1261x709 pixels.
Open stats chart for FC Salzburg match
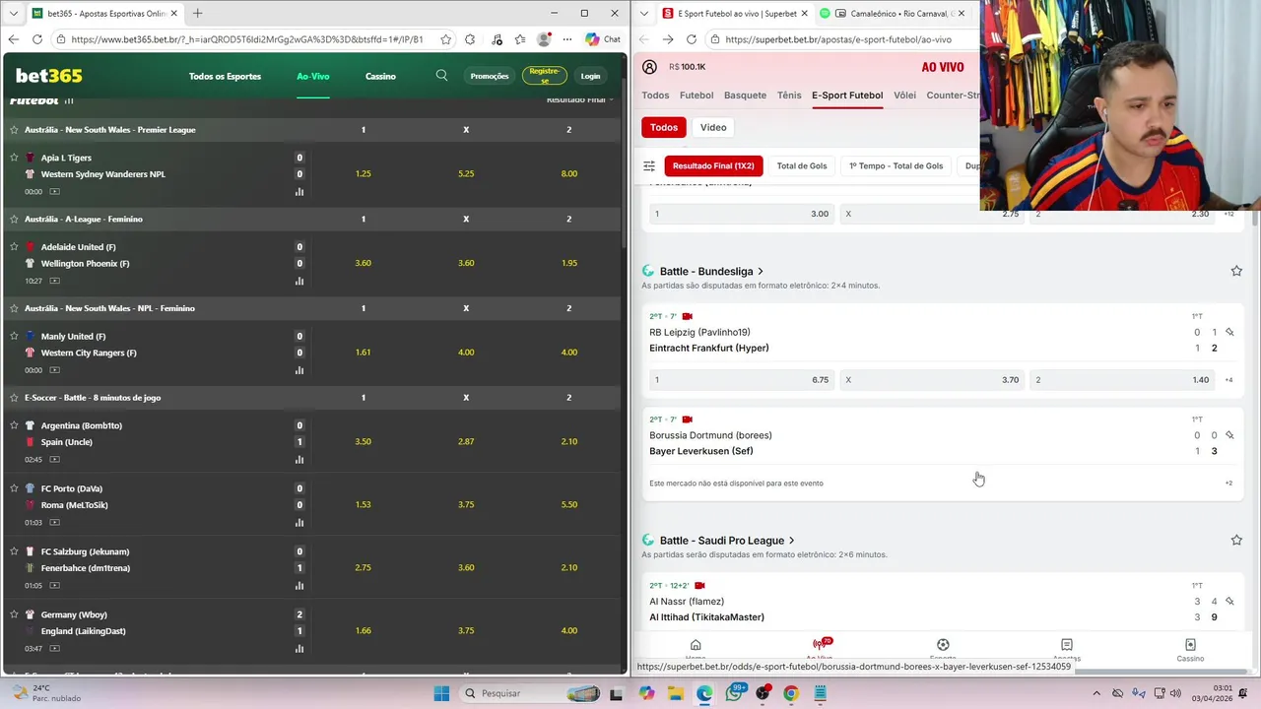click(299, 585)
